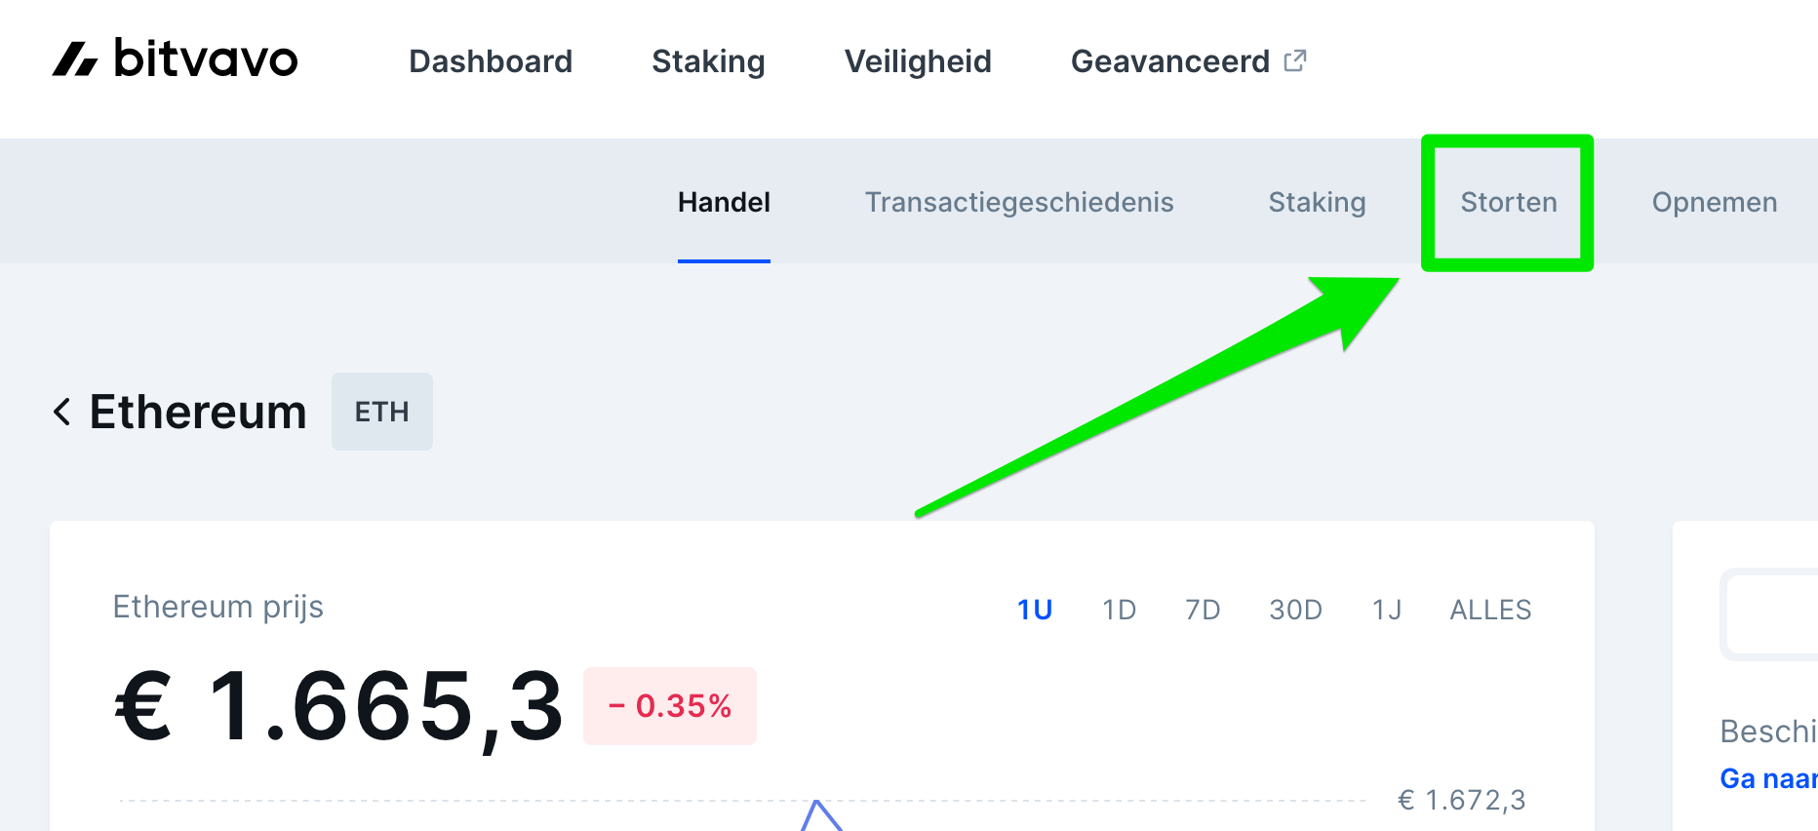Show ALLES price history
Viewport: 1818px width, 831px height.
click(1489, 609)
